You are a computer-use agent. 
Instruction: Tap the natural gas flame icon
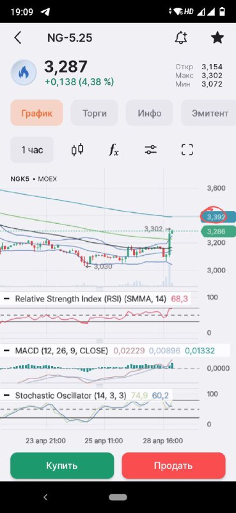pos(24,72)
